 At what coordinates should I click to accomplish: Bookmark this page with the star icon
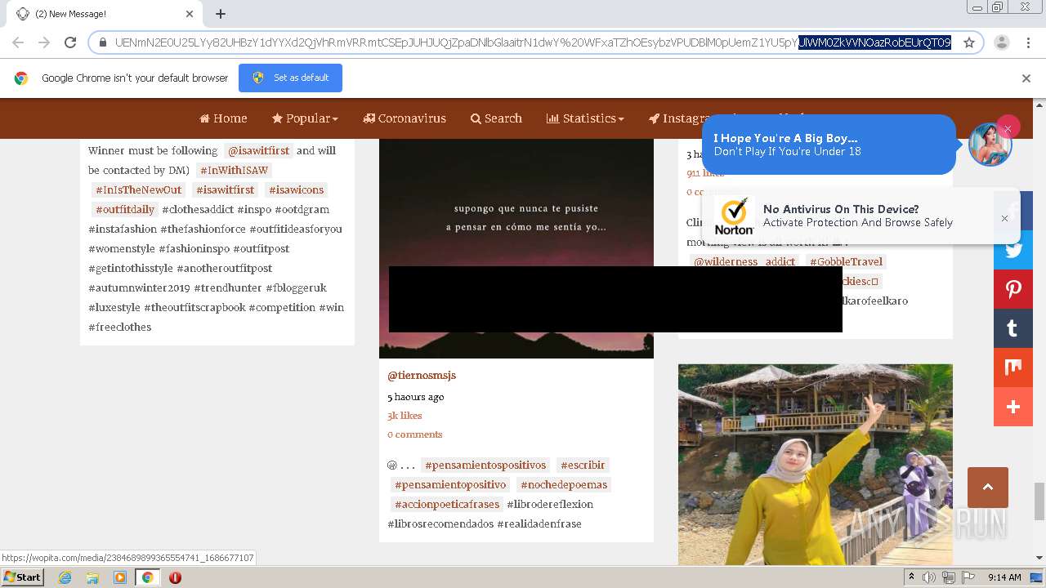(x=969, y=42)
